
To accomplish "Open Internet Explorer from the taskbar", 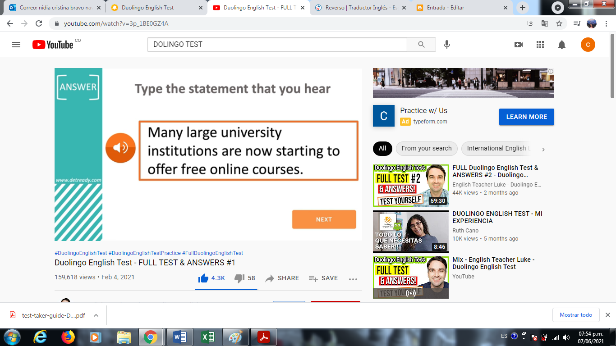I will click(40, 337).
